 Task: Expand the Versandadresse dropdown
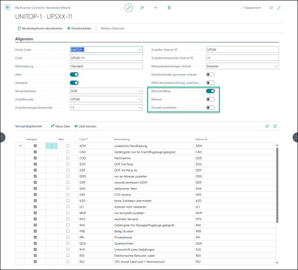(139, 91)
